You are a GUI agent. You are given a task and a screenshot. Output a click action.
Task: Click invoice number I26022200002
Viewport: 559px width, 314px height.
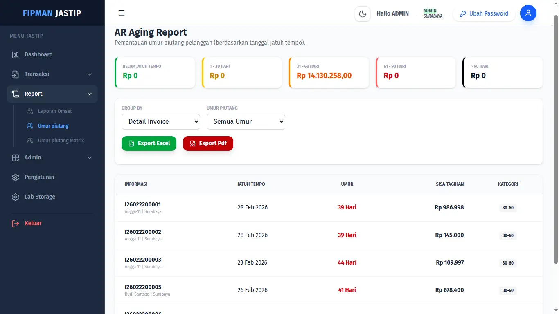tap(143, 232)
